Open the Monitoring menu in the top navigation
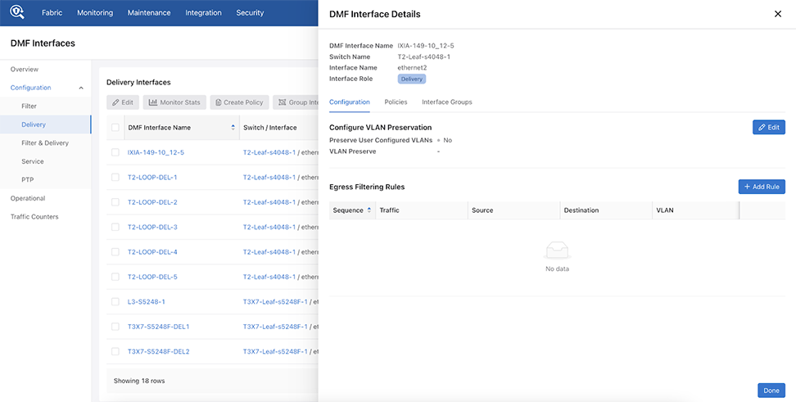The height and width of the screenshot is (402, 796). (x=95, y=12)
